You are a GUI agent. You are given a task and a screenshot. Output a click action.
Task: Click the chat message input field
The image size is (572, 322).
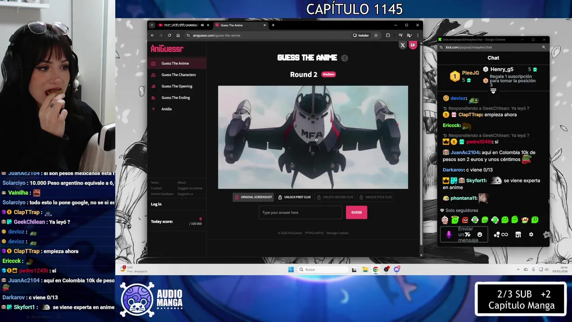pos(465,235)
